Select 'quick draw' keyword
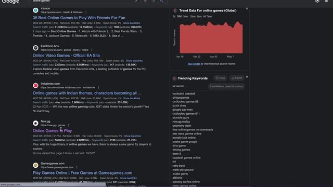The height and width of the screenshot is (187, 333). pos(179,105)
